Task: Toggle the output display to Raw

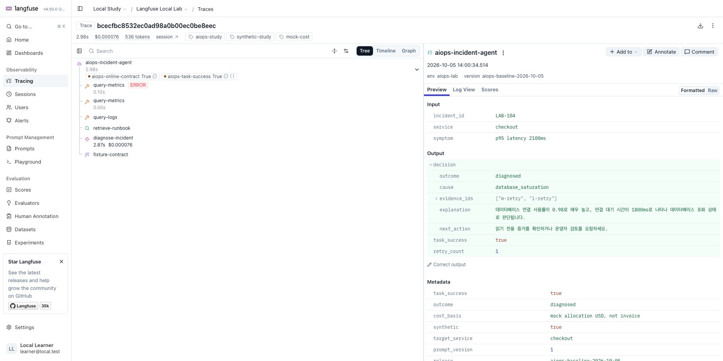Action: click(712, 91)
